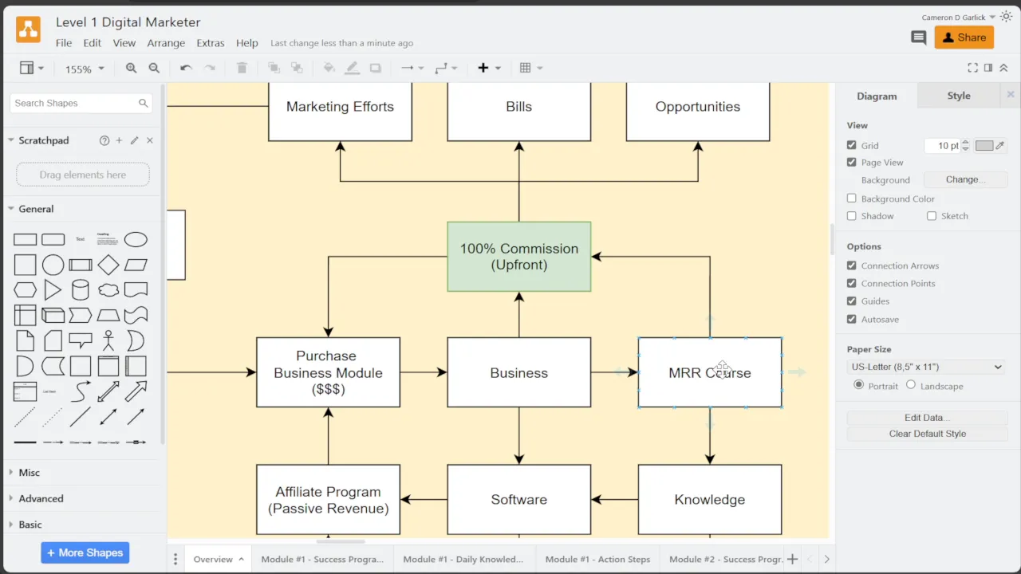Image resolution: width=1021 pixels, height=574 pixels.
Task: Zoom in with magnifier plus icon
Action: click(x=131, y=69)
